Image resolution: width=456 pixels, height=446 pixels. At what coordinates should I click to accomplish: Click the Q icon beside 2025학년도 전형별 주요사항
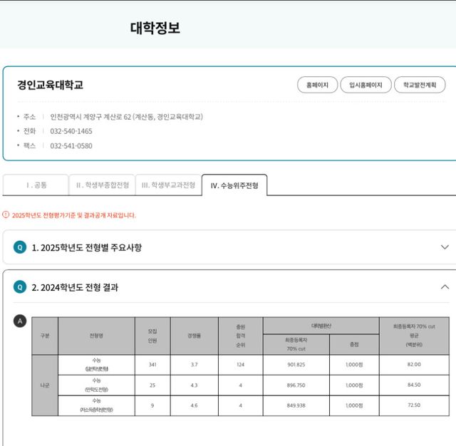coord(20,247)
